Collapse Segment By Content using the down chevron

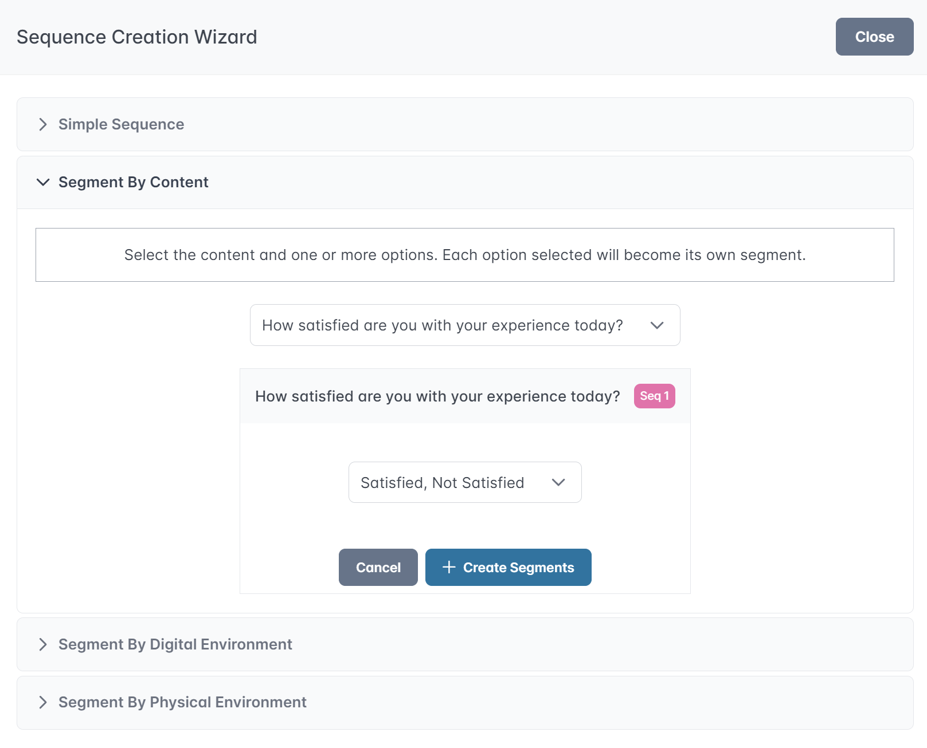(42, 182)
